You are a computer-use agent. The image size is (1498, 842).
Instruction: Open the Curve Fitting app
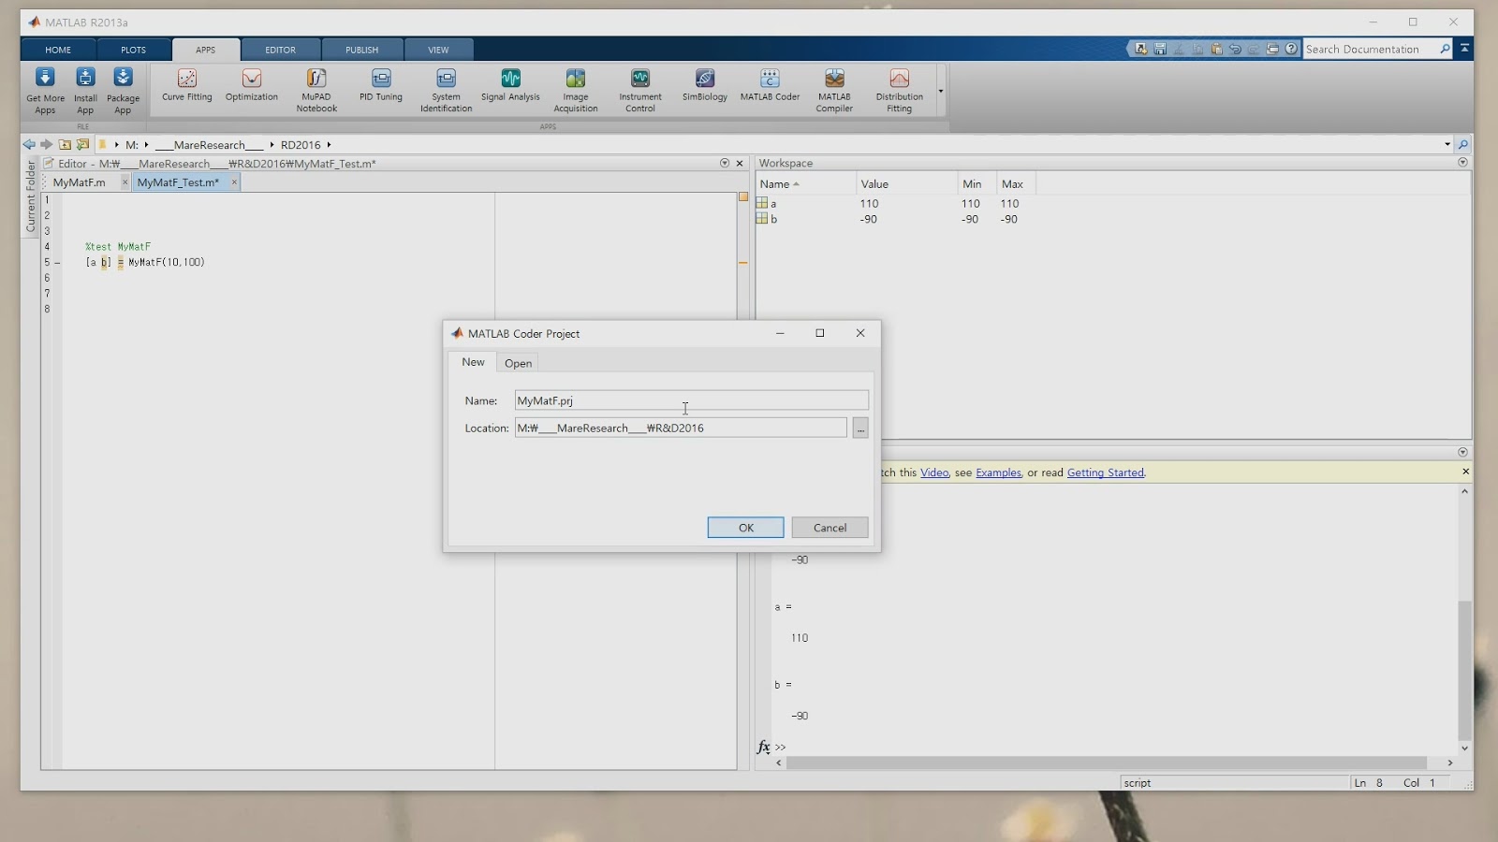(x=186, y=85)
